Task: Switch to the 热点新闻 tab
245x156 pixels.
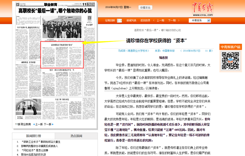Action: (76, 136)
